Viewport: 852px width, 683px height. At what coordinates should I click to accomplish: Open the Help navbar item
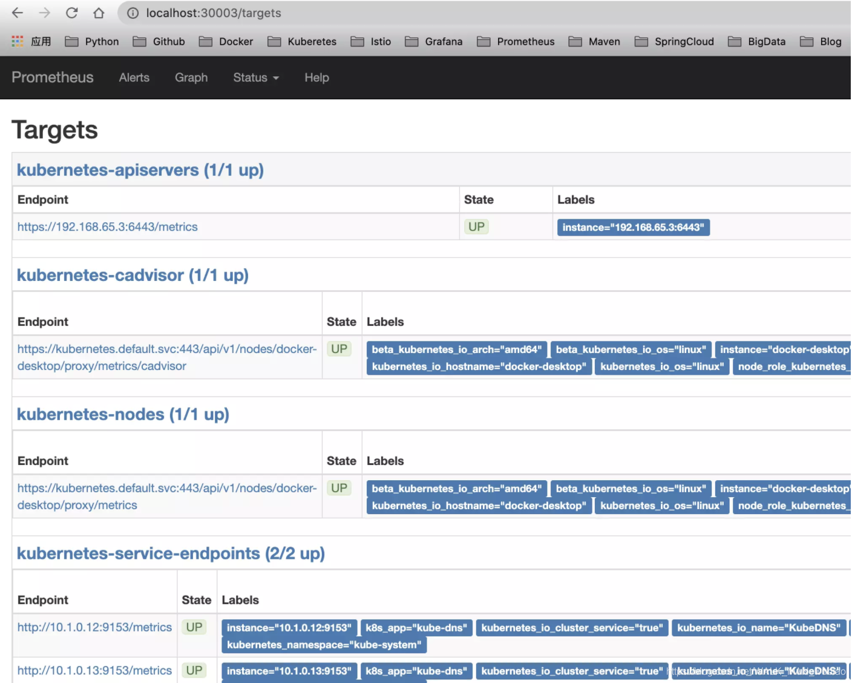tap(316, 78)
